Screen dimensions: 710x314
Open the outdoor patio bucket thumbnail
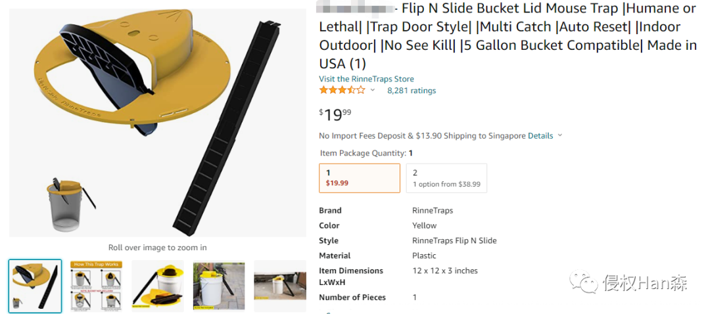pyautogui.click(x=219, y=285)
